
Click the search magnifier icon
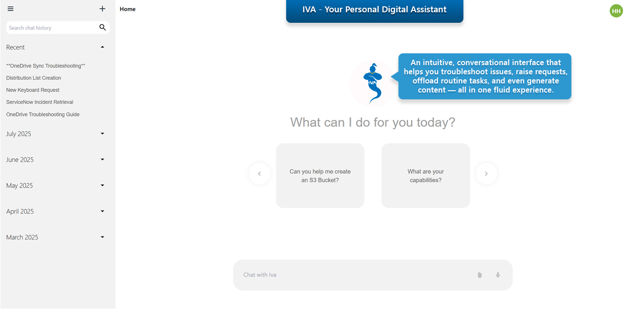click(103, 28)
